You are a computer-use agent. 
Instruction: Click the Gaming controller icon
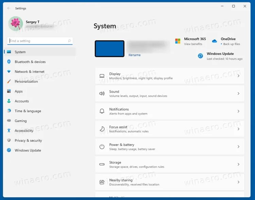tap(9, 121)
